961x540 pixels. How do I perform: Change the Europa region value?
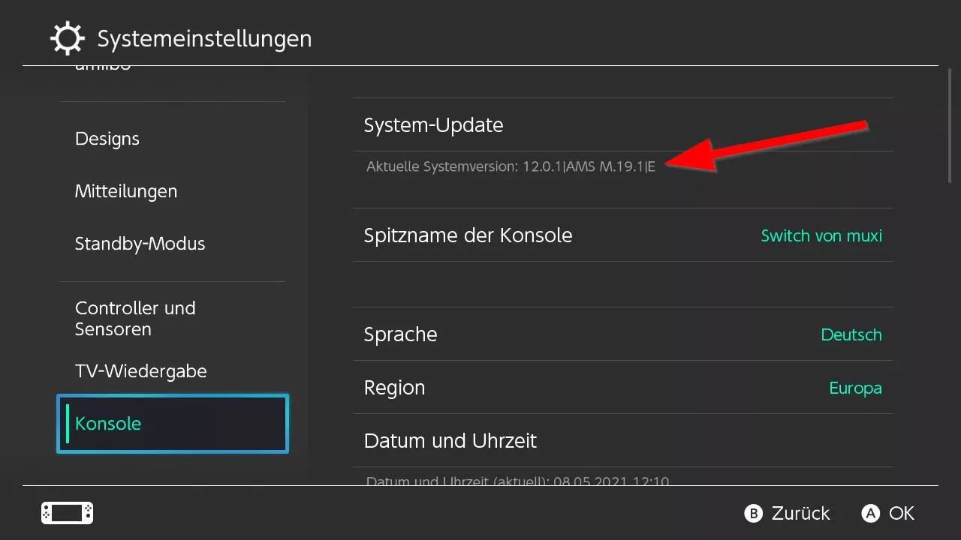pos(855,388)
